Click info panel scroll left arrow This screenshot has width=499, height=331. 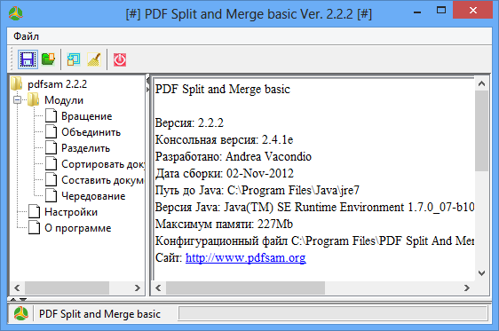pyautogui.click(x=158, y=288)
